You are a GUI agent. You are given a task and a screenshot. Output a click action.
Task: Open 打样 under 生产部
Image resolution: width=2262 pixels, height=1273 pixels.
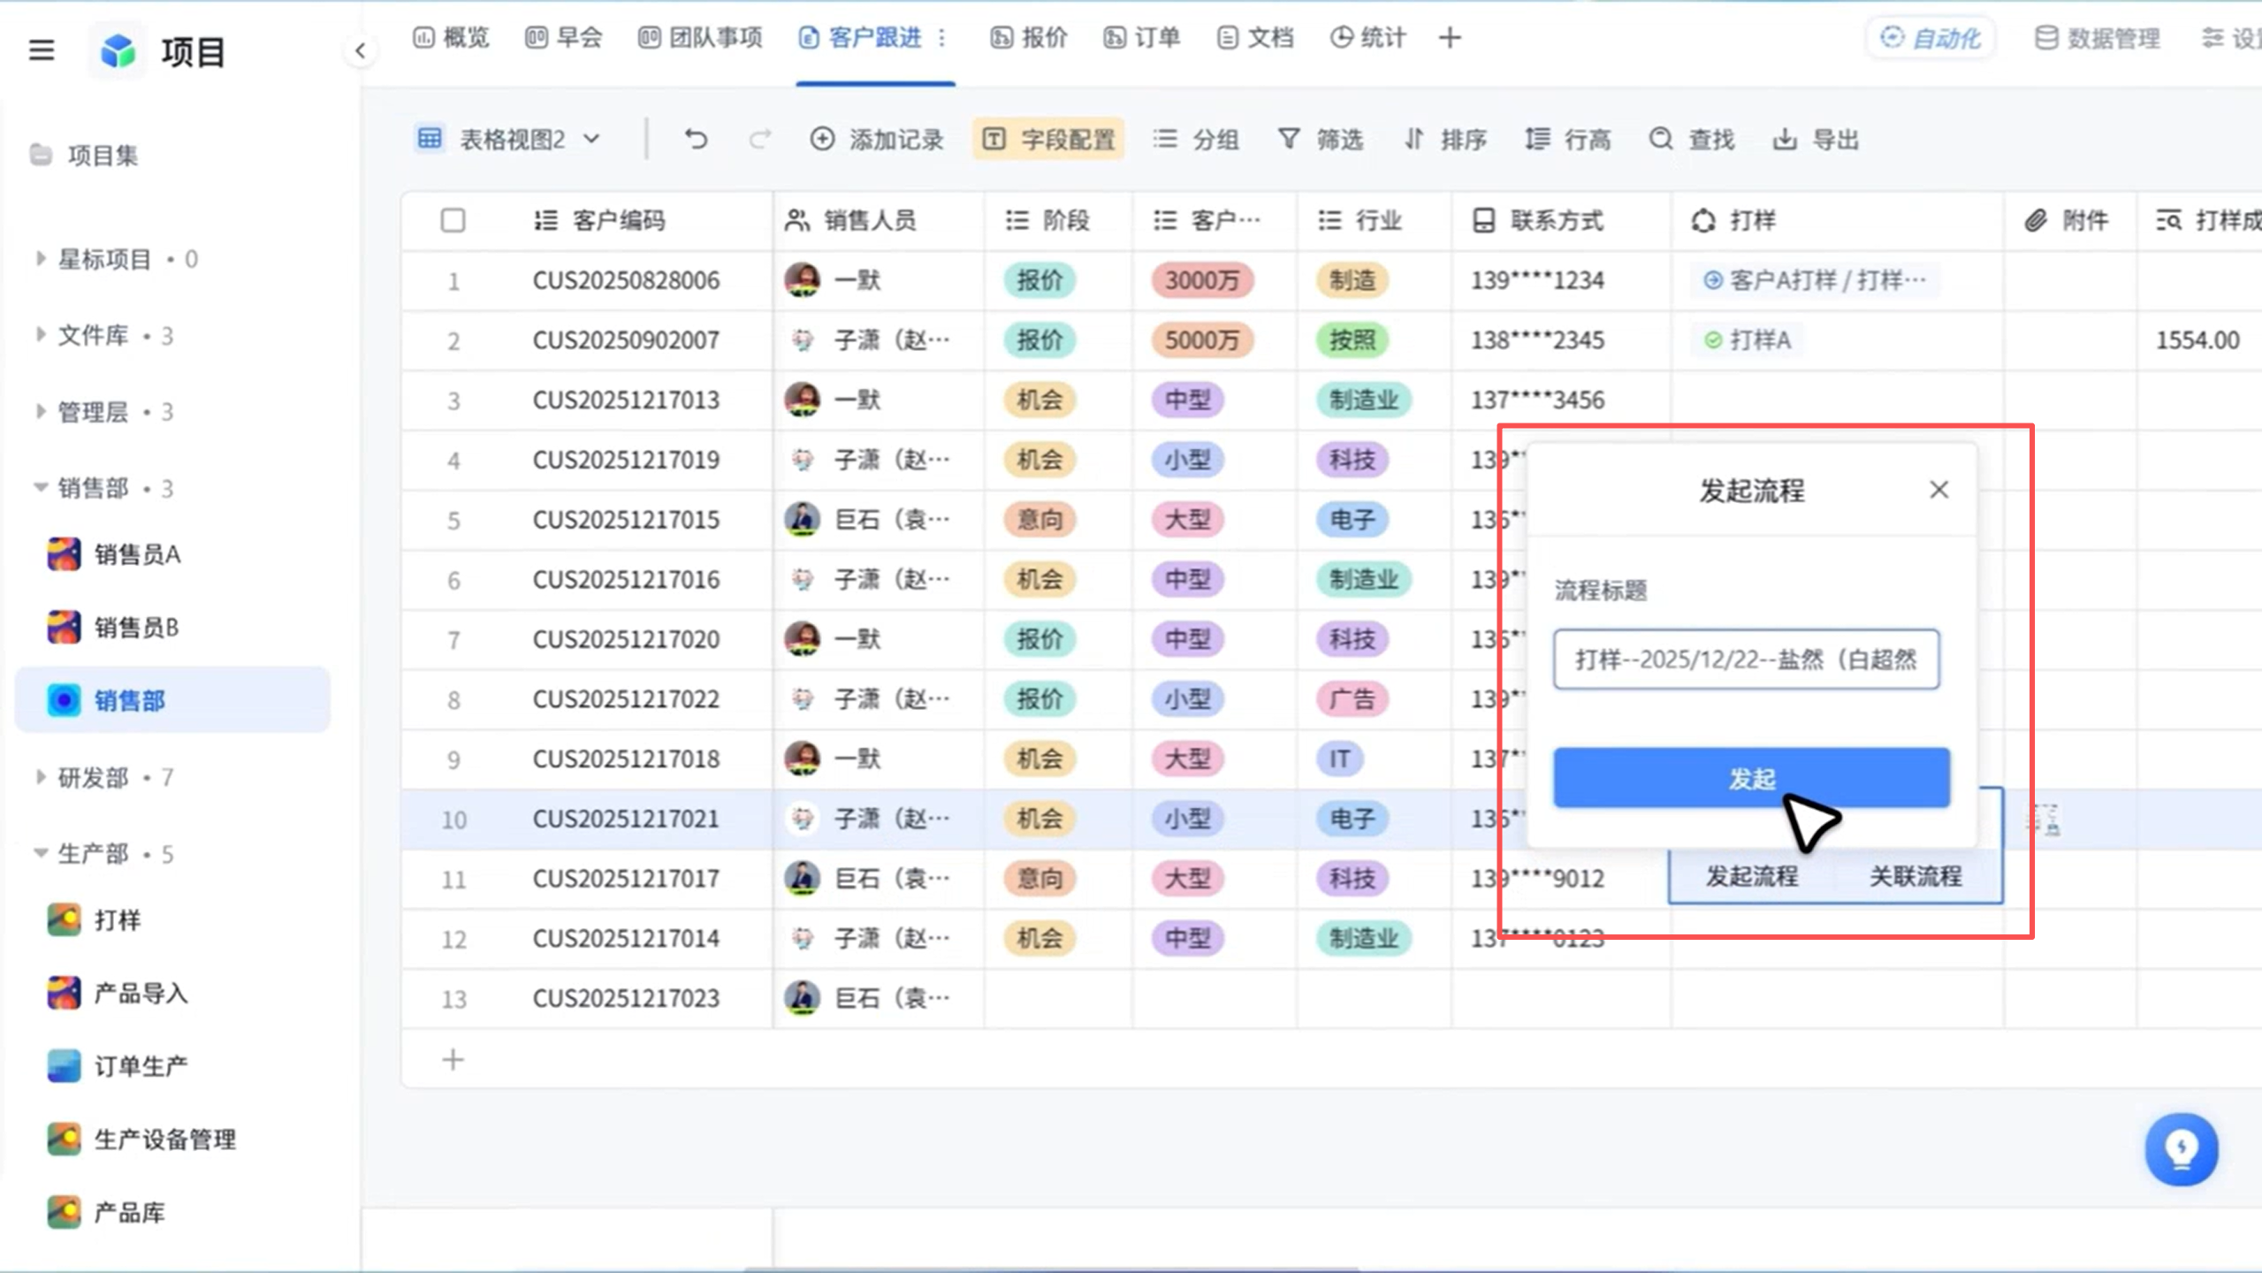coord(94,920)
